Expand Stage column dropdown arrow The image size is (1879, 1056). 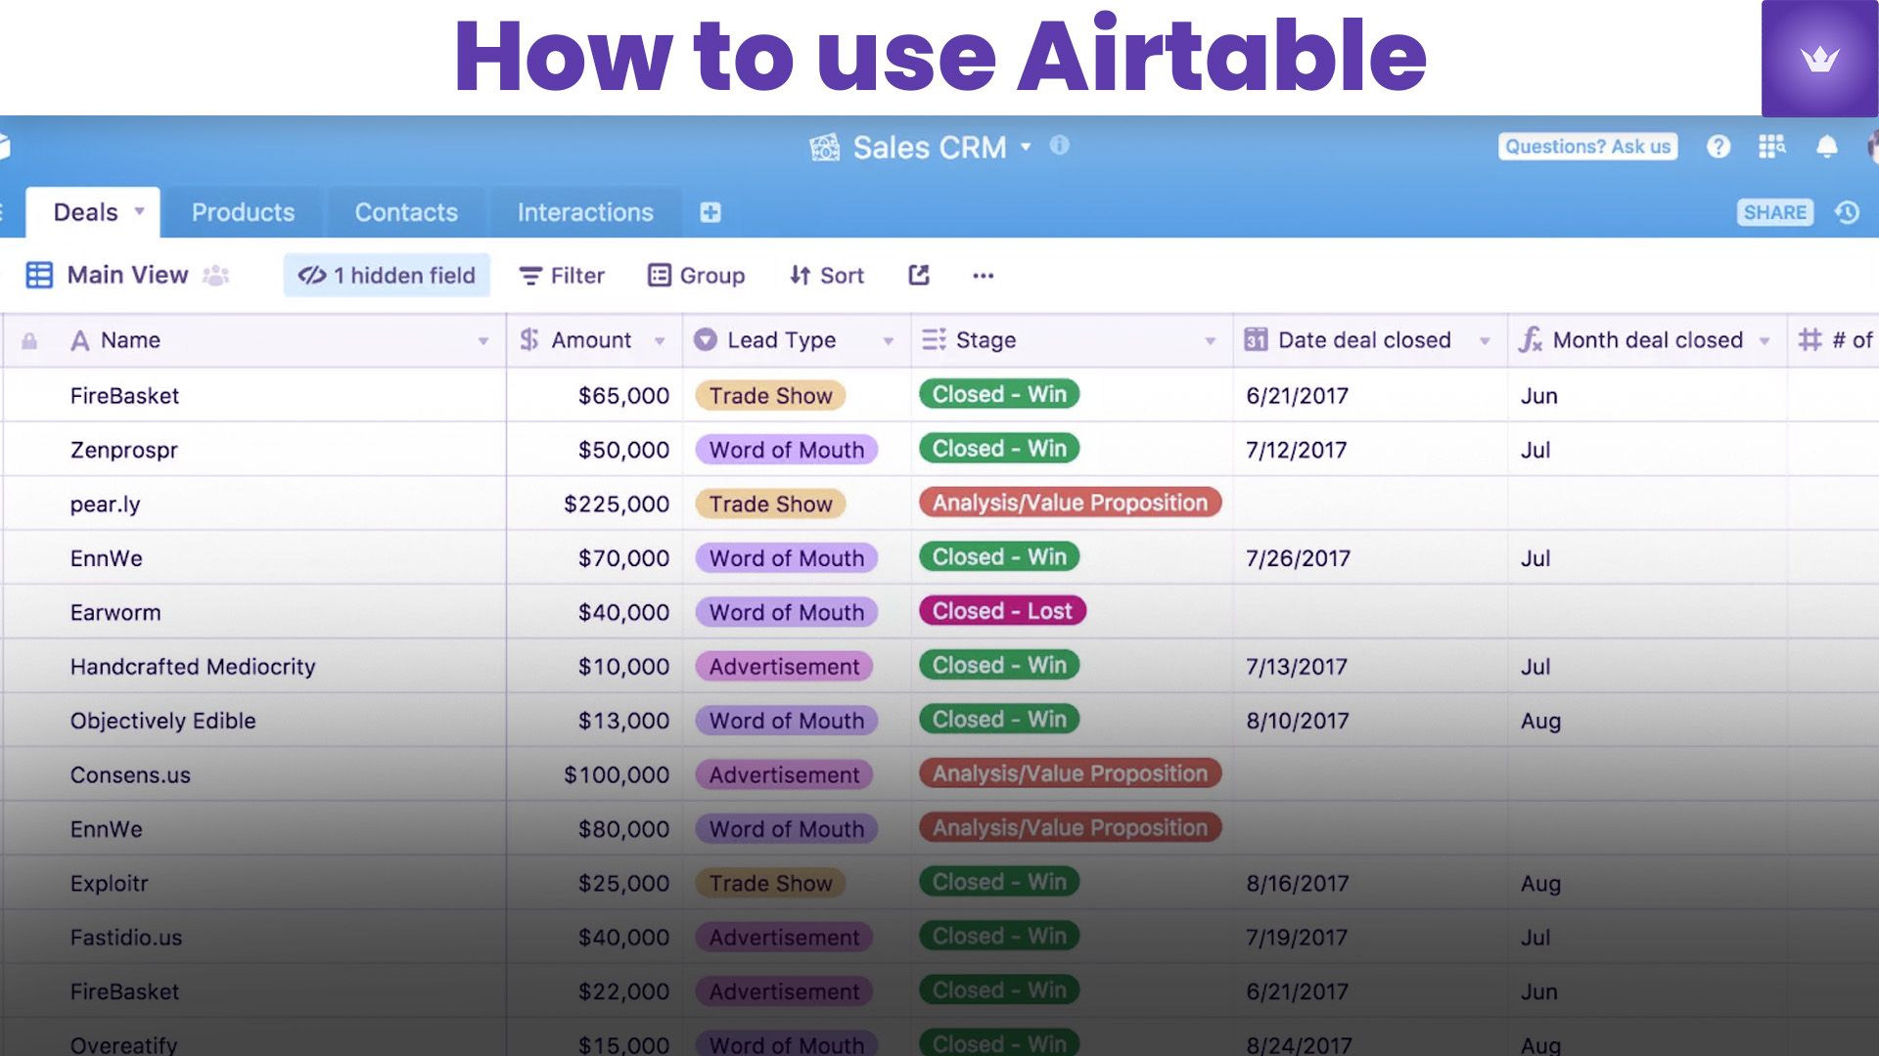pos(1211,341)
